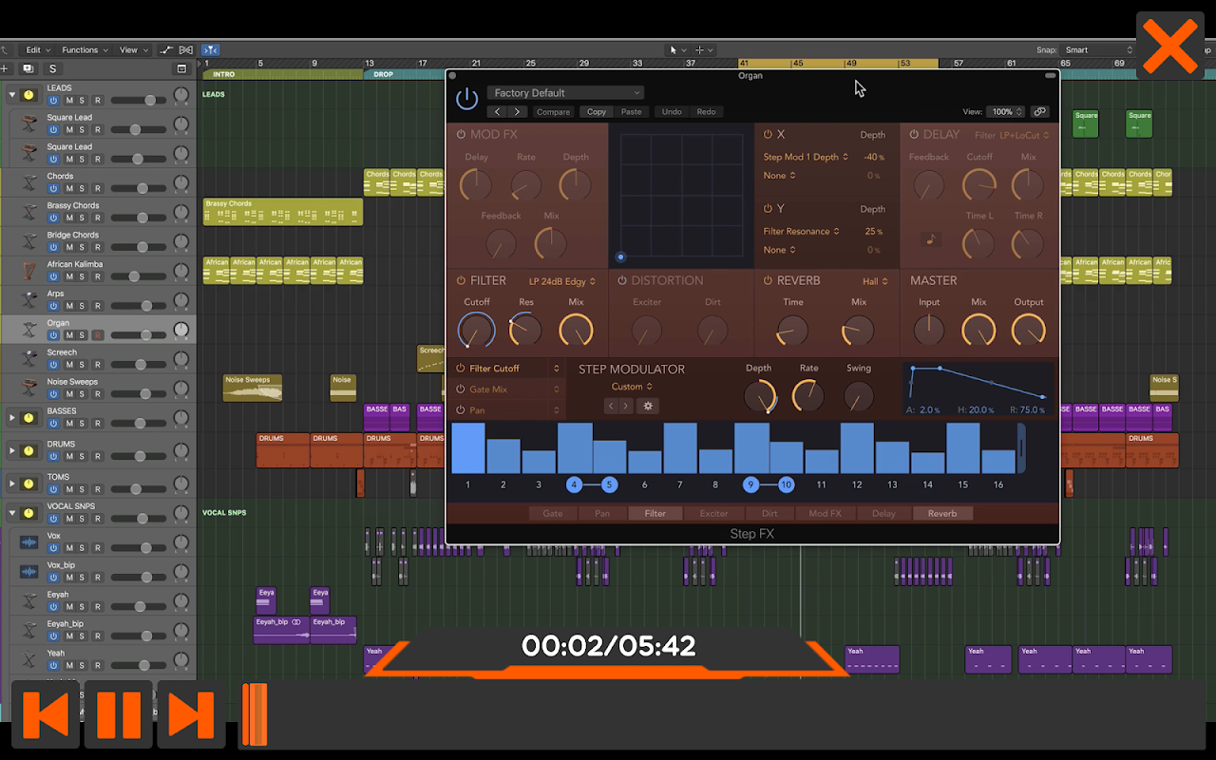Toggle the MOD FX section power
This screenshot has height=760, width=1216.
click(x=461, y=135)
